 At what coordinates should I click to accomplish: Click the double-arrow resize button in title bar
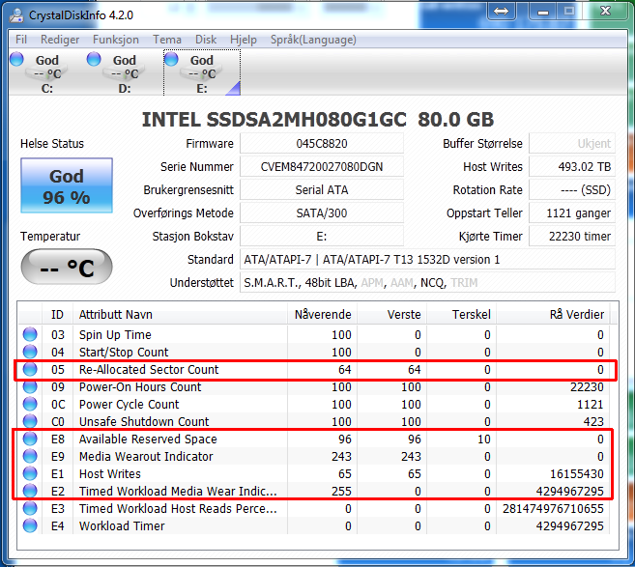[502, 11]
